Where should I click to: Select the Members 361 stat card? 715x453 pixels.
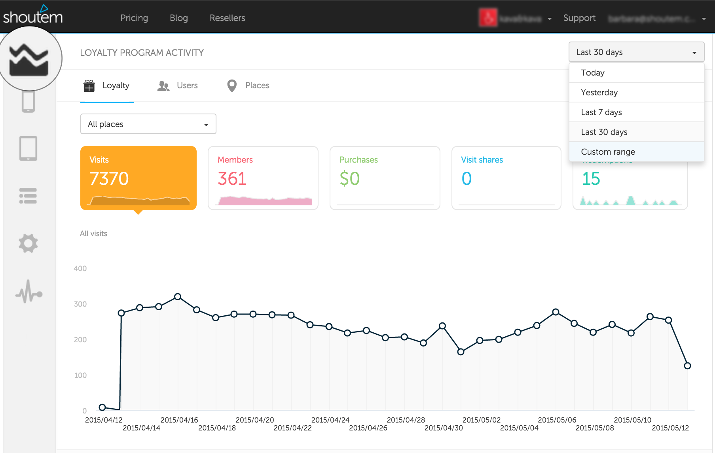pos(263,178)
